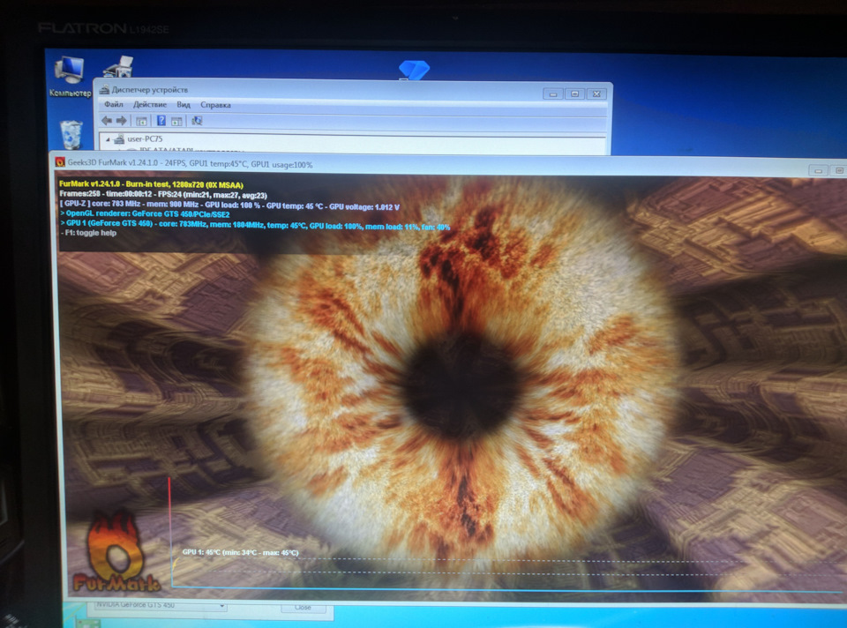Open the Компьютер desktop icon

click(x=70, y=78)
